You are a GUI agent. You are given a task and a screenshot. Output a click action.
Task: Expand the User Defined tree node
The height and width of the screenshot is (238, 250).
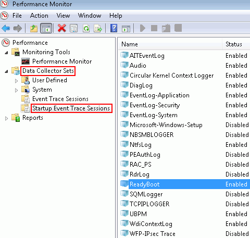tap(16, 81)
